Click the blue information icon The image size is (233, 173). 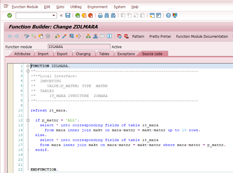point(109,36)
